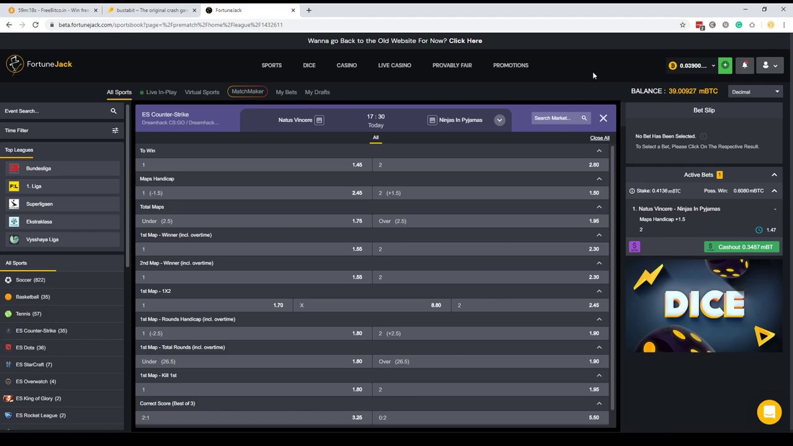Go to DICE menu
Screen dimensions: 793x446
309,65
